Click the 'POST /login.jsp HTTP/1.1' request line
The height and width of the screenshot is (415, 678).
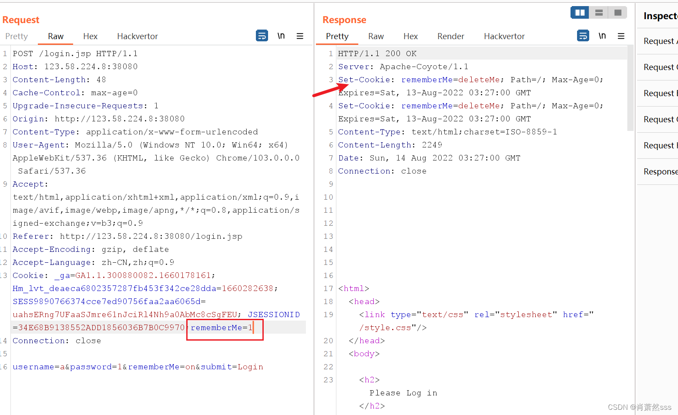75,54
